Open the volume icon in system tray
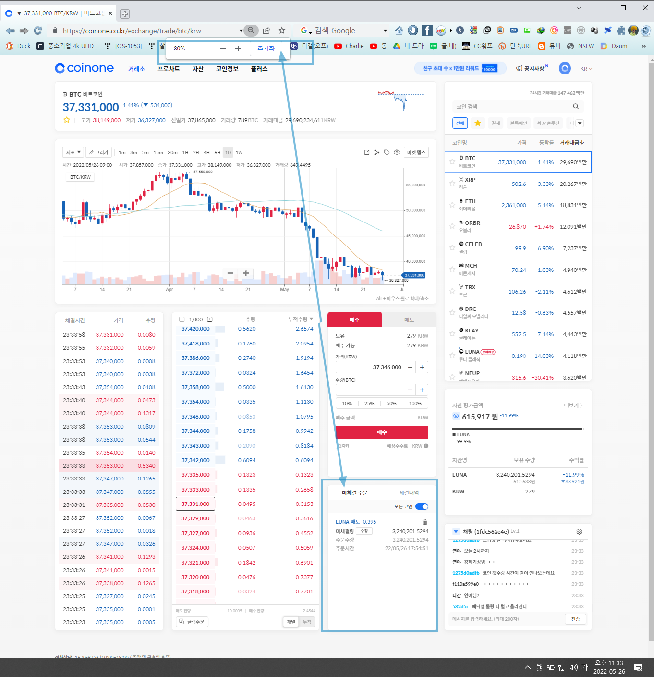 (x=574, y=667)
